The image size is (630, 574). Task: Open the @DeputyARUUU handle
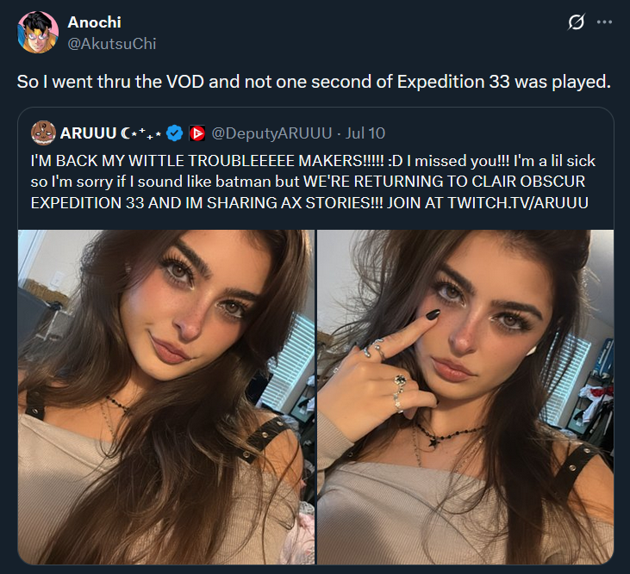tap(271, 133)
